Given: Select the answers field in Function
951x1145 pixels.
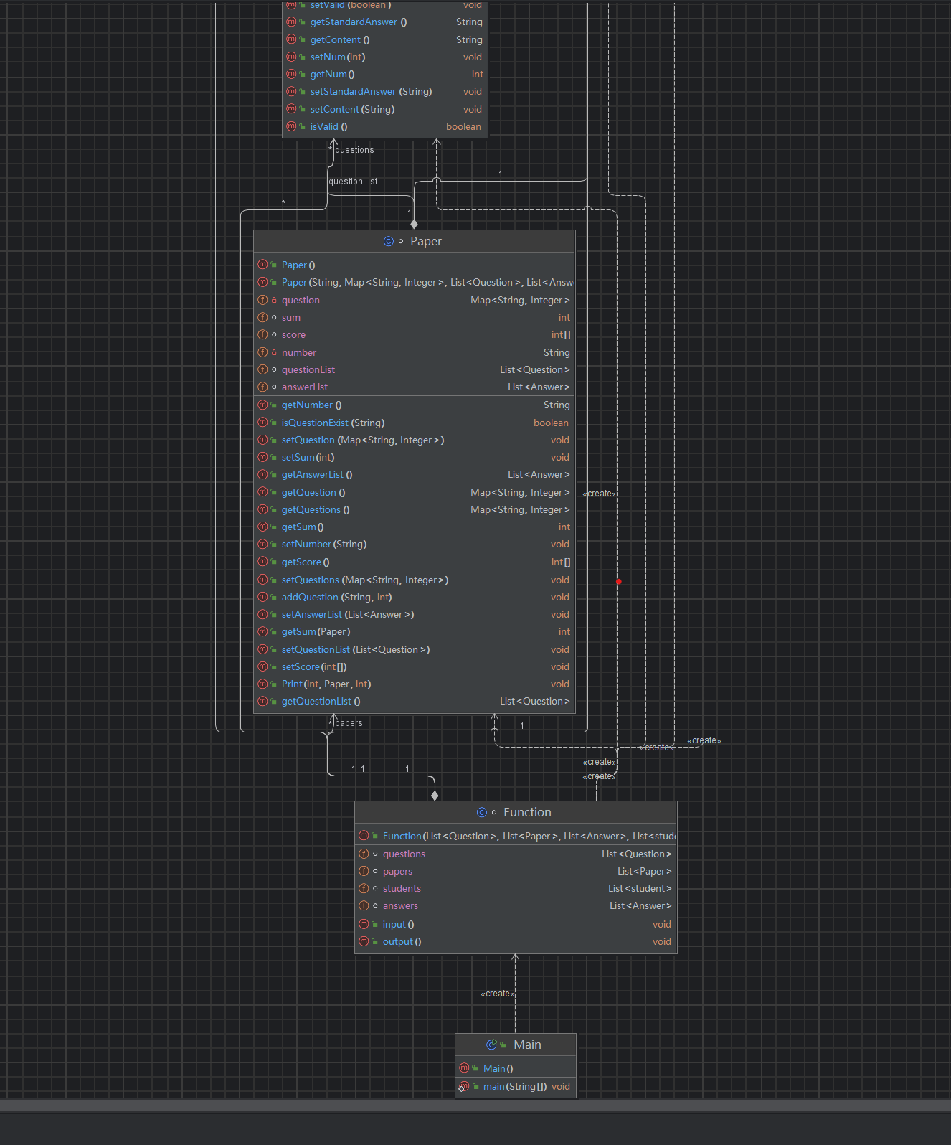Looking at the screenshot, I should tap(516, 905).
